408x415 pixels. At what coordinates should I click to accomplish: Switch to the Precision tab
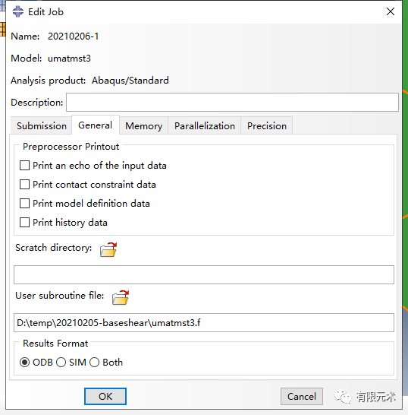[x=267, y=125]
